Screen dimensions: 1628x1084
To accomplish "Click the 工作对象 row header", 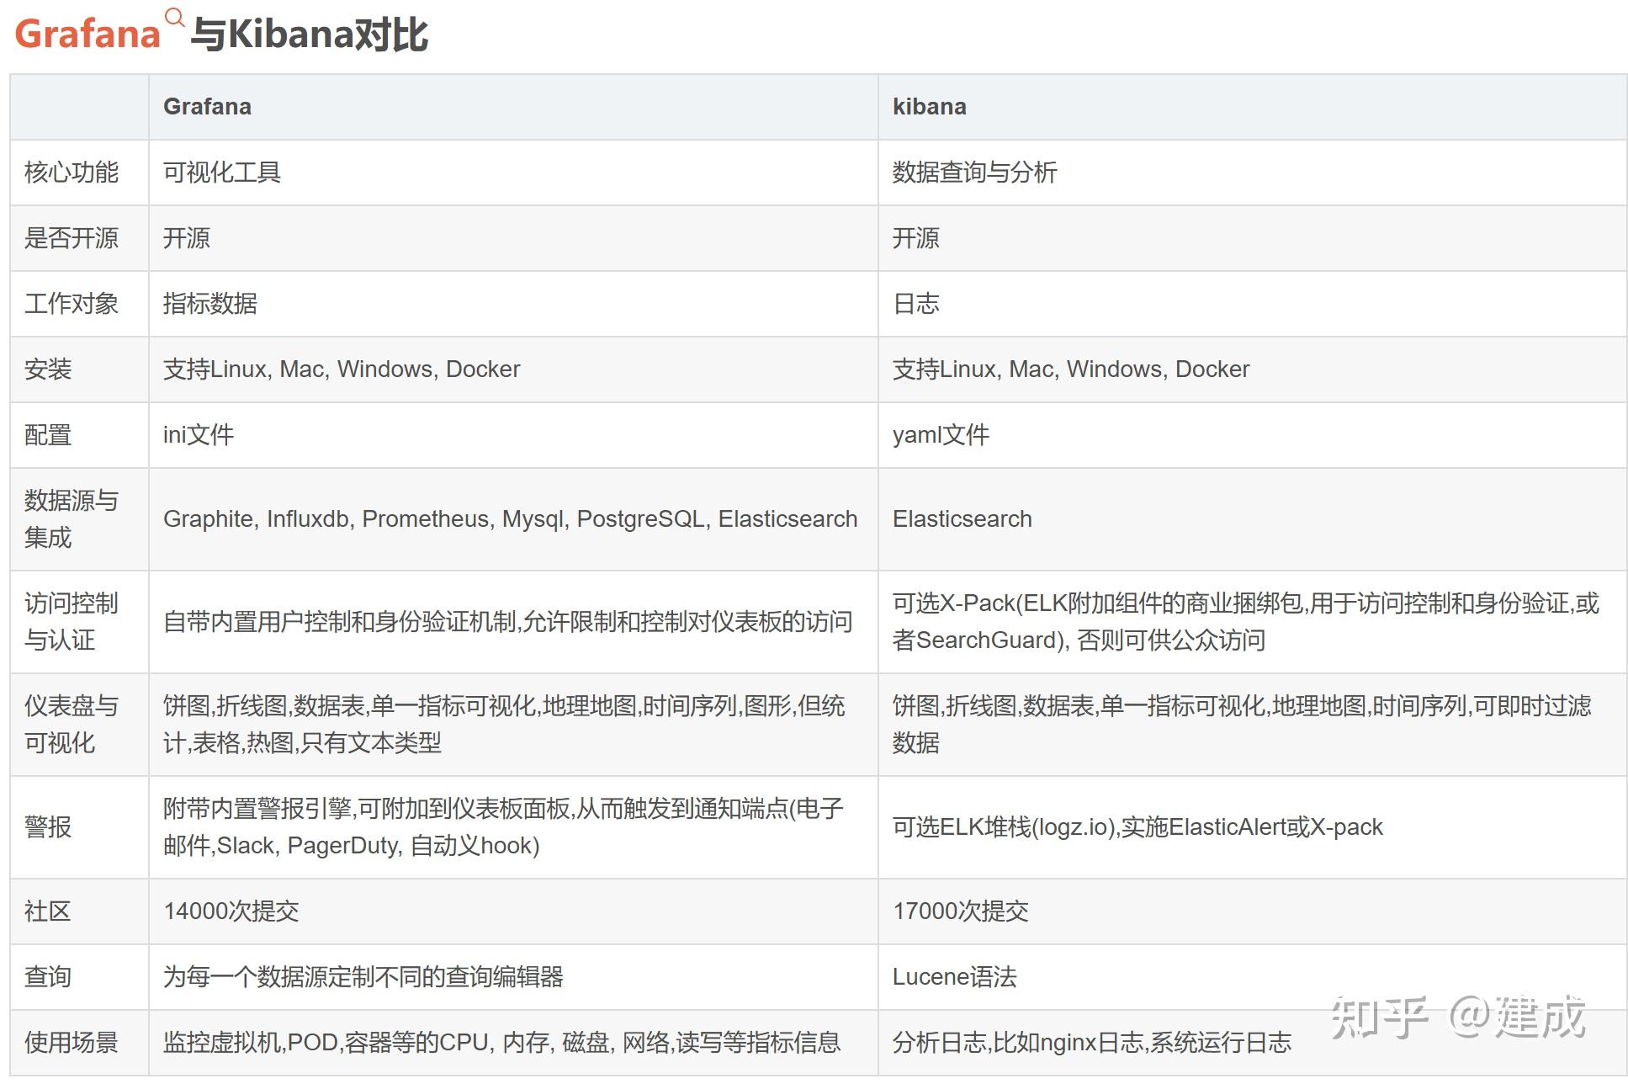I will 73,304.
